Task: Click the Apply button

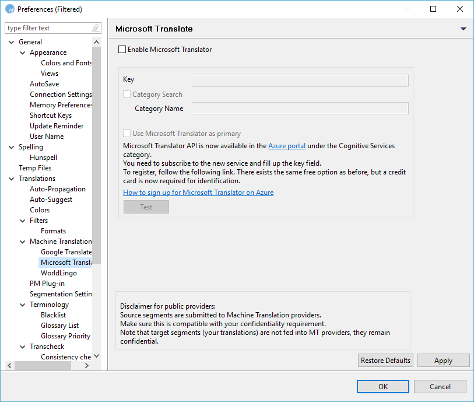Action: [x=443, y=361]
